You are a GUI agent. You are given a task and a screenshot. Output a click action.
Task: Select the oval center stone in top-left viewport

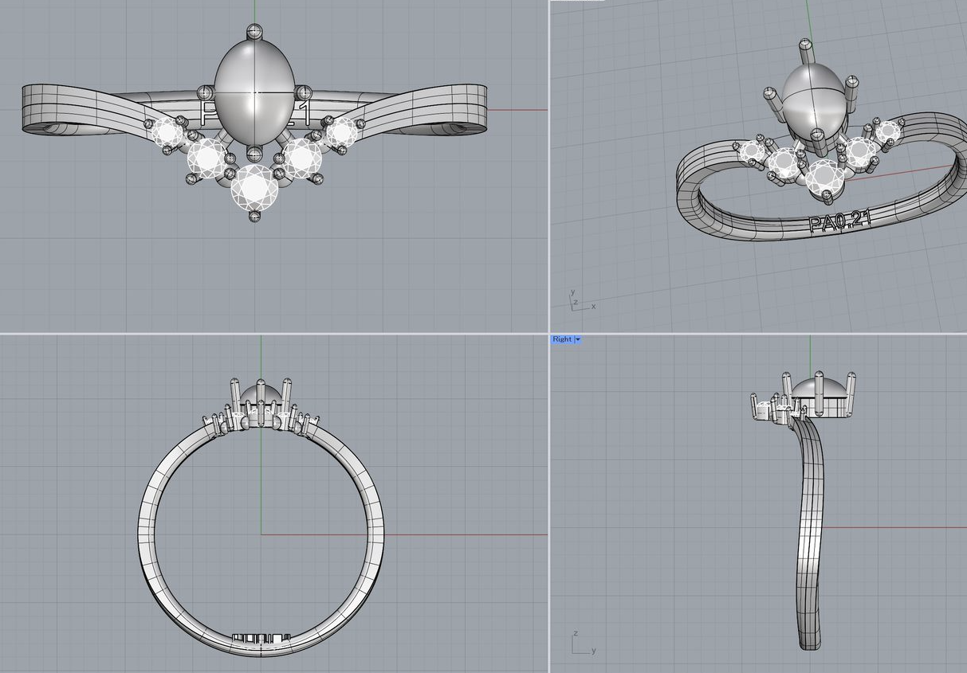[254, 94]
